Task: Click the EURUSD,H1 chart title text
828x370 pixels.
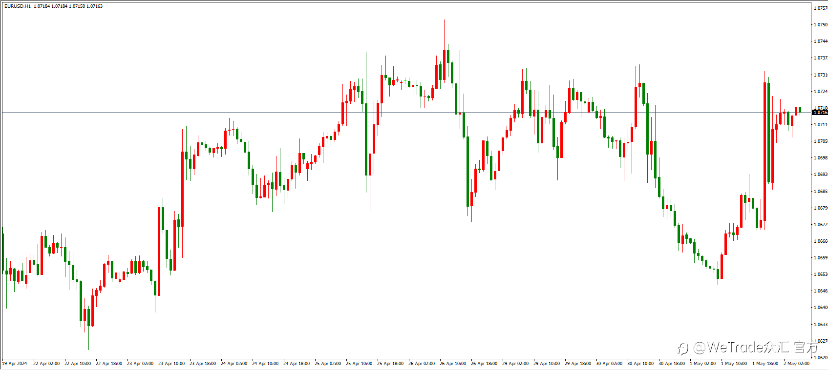Action: (x=17, y=6)
